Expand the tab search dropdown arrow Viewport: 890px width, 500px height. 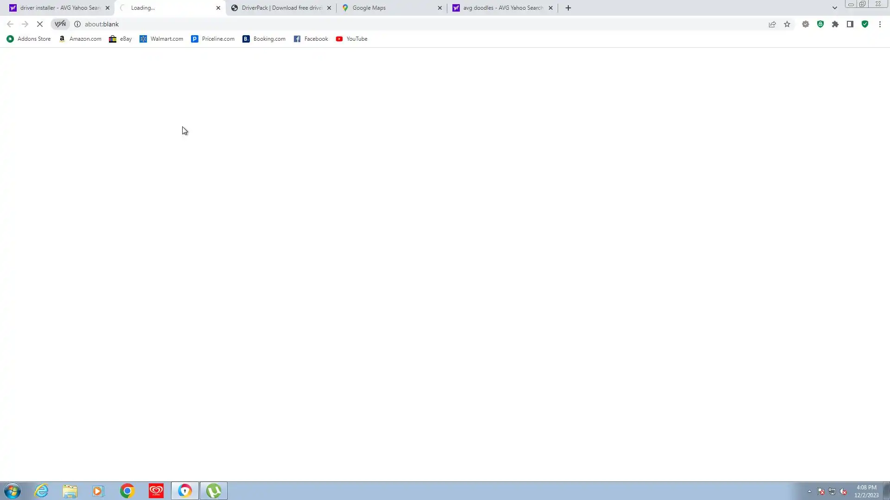pos(835,8)
